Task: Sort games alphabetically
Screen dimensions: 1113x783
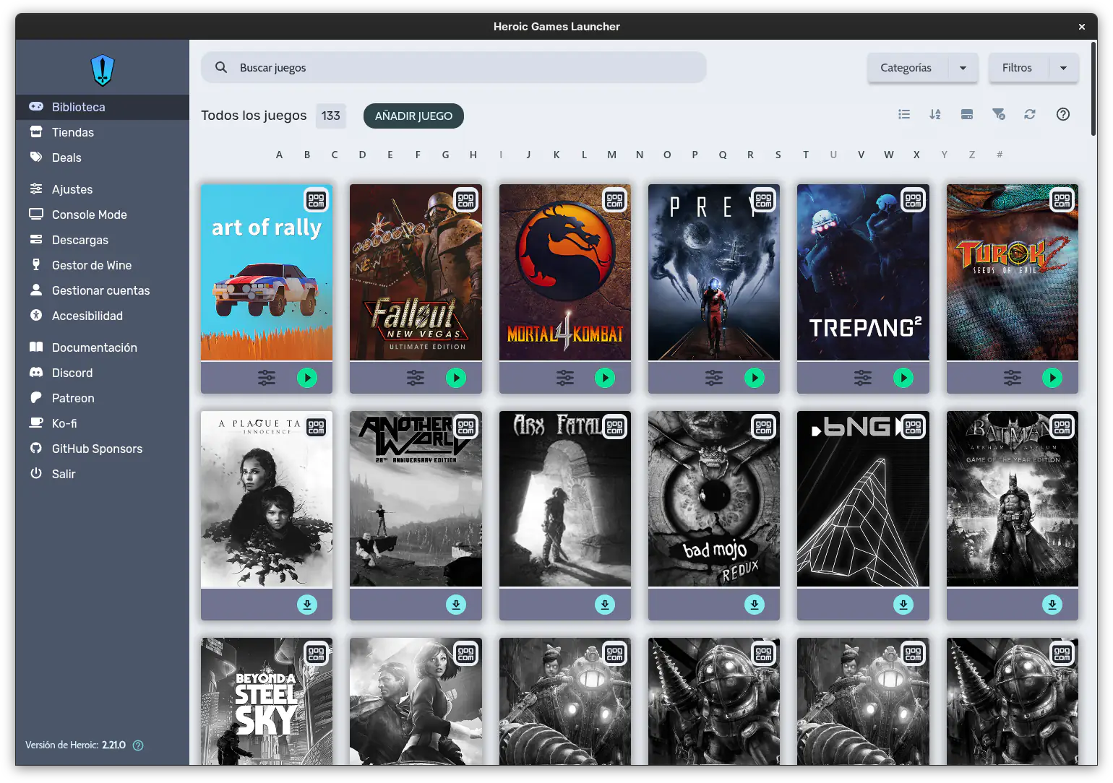Action: [x=935, y=114]
